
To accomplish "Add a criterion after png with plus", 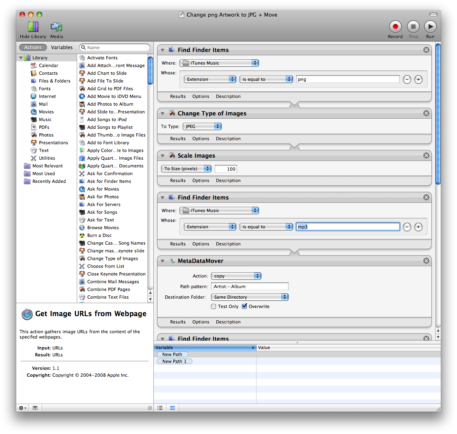I will tap(418, 79).
